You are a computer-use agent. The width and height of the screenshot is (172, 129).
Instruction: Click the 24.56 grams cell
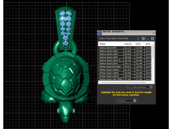pyautogui.click(x=129, y=54)
